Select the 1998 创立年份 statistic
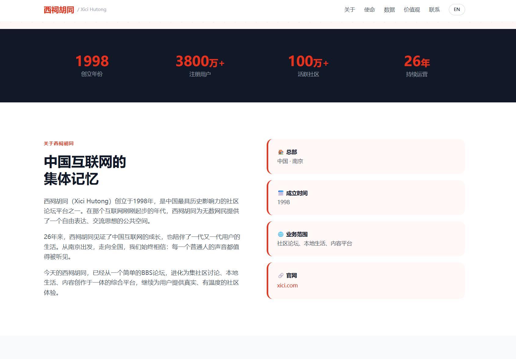 92,66
